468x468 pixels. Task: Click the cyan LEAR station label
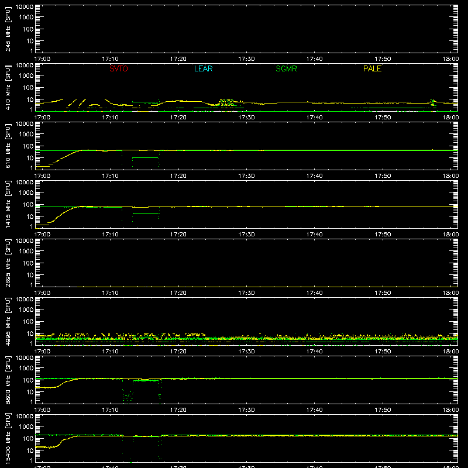coord(203,68)
